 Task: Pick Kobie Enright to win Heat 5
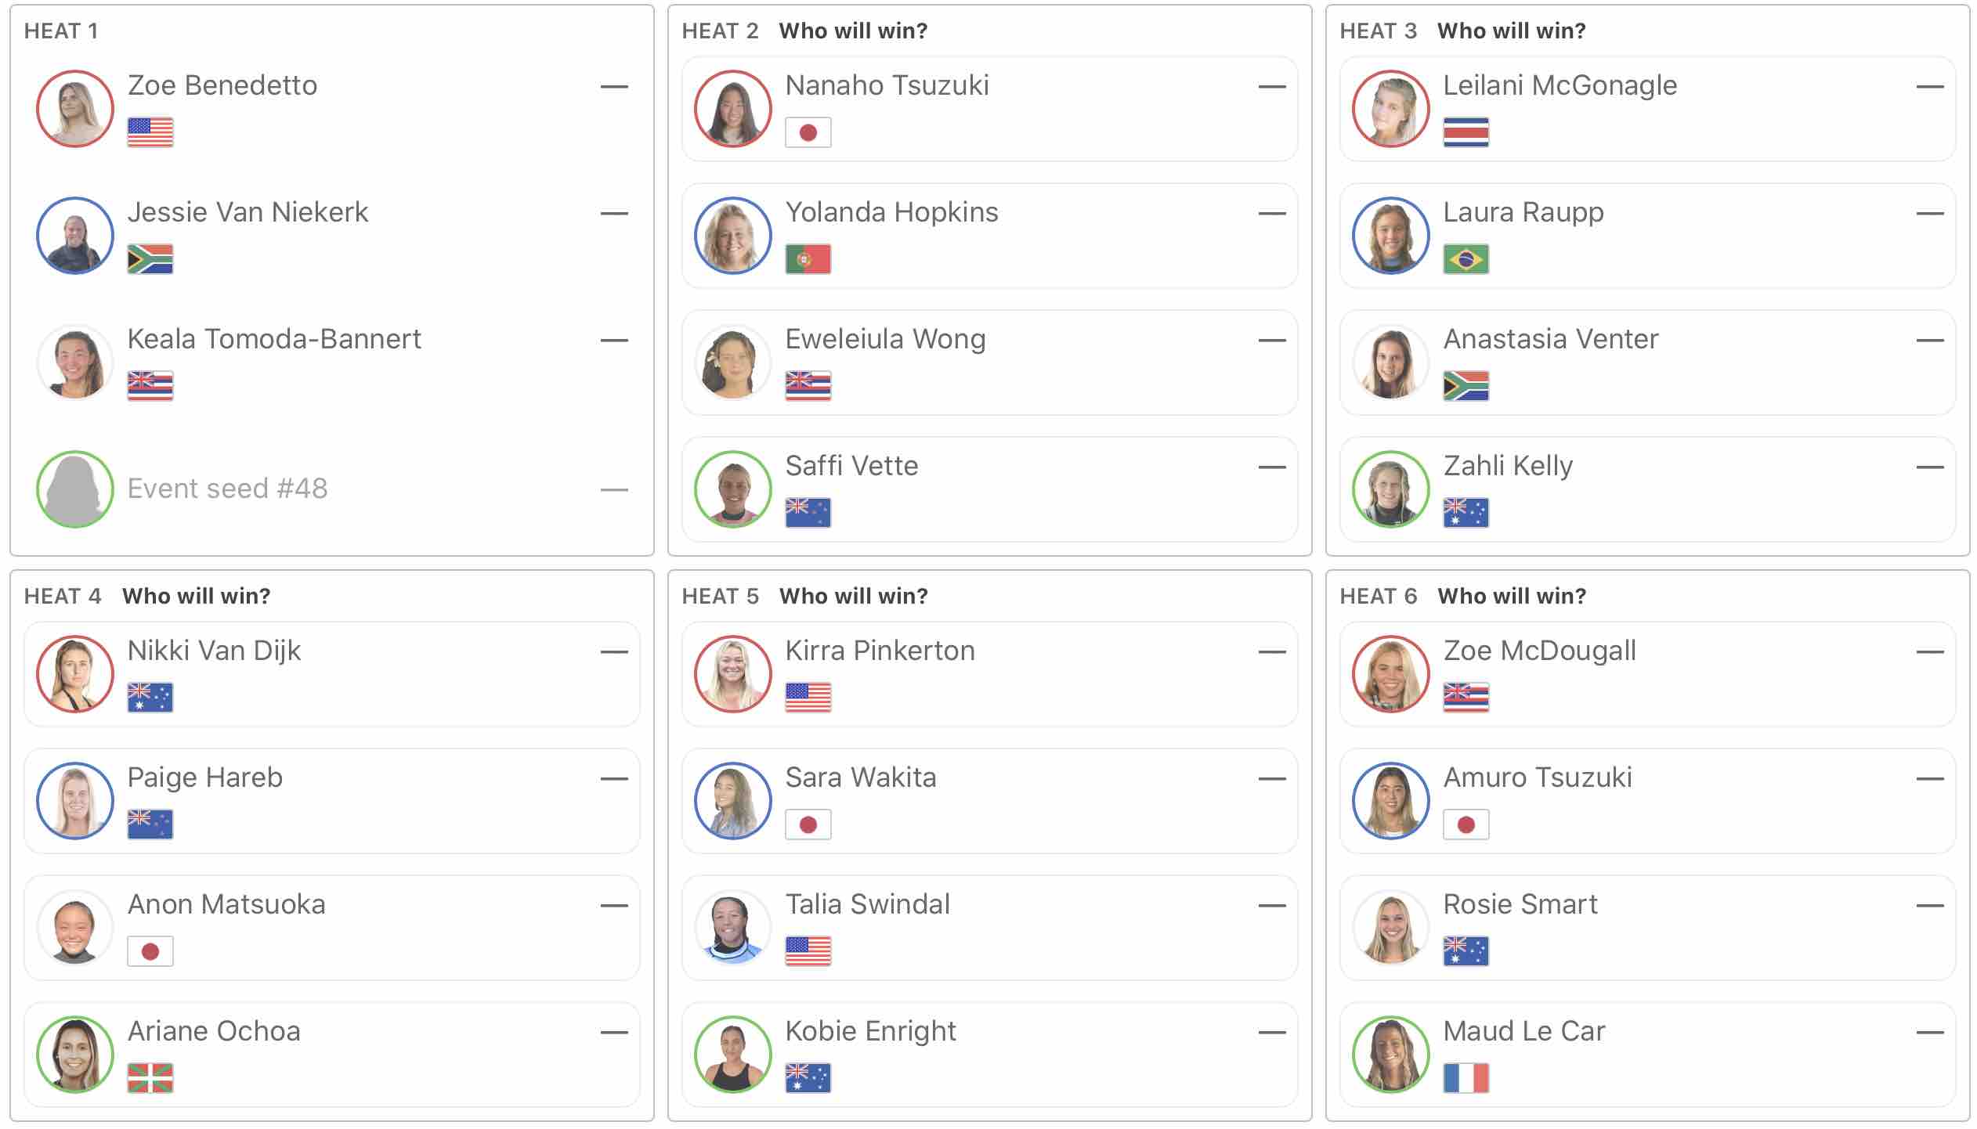989,1055
